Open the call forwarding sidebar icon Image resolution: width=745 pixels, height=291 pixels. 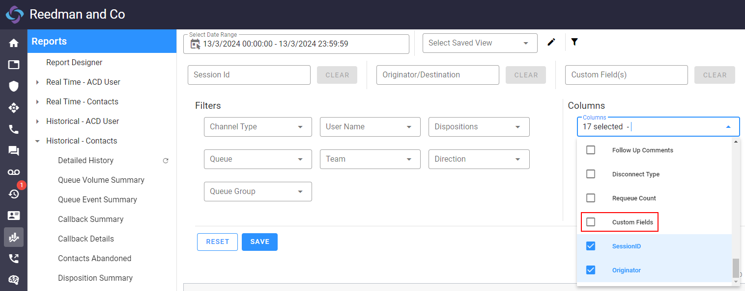pyautogui.click(x=14, y=258)
